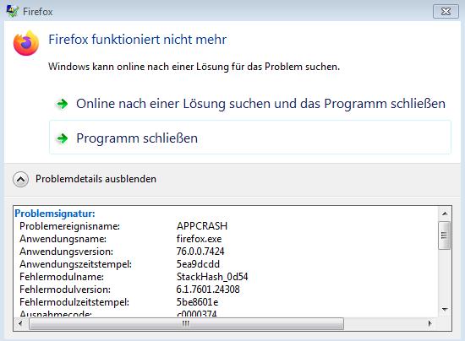Collapse details using the circular chevron icon

[x=21, y=180]
